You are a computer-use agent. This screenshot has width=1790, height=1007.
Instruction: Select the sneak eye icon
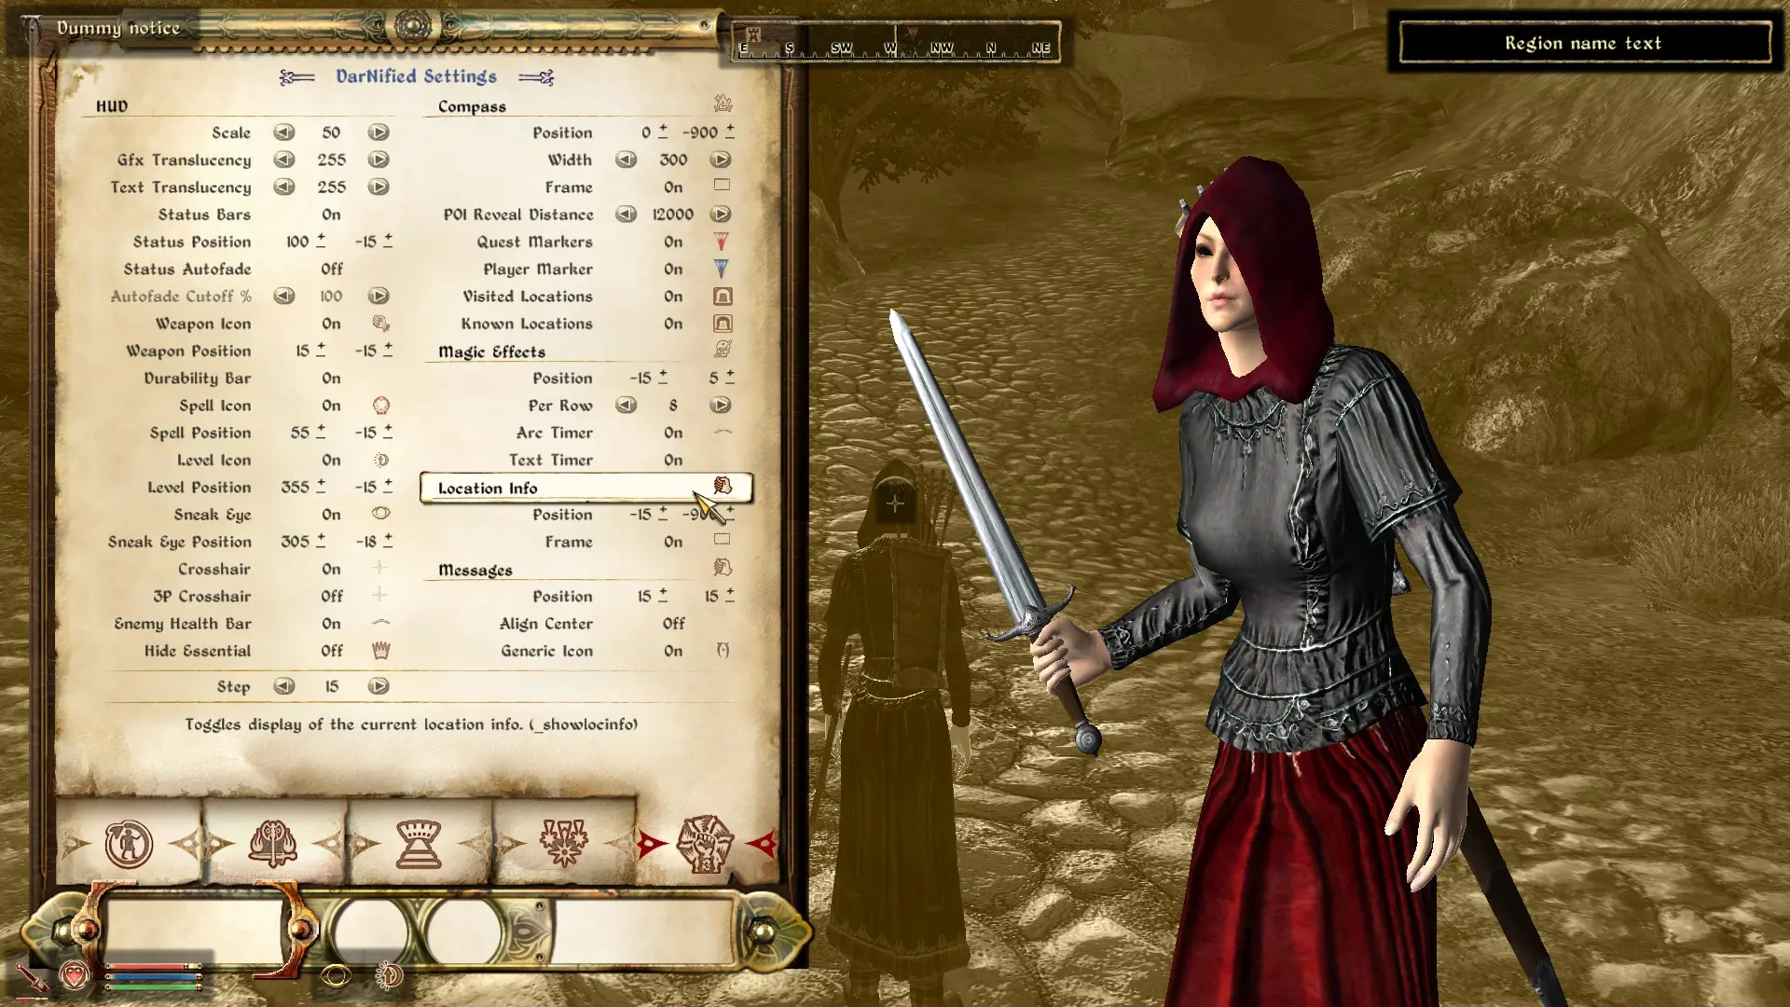tap(379, 513)
